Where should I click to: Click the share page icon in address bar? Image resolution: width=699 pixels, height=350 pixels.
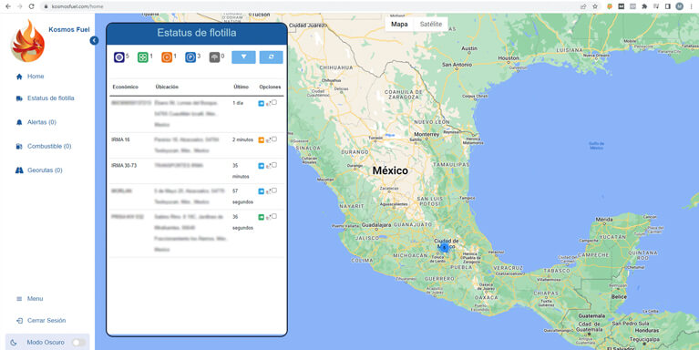pyautogui.click(x=583, y=6)
